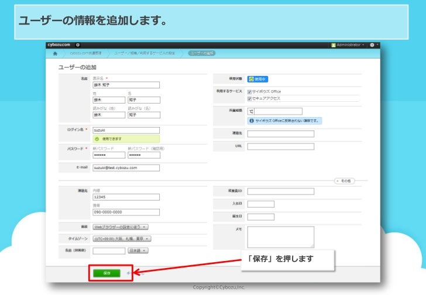Open the gear settings menu
Viewport: 426px width, 295px height.
pos(372,45)
